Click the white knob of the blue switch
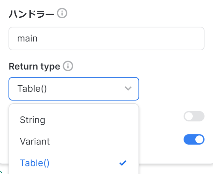Image resolution: width=213 pixels, height=174 pixels. [x=199, y=139]
